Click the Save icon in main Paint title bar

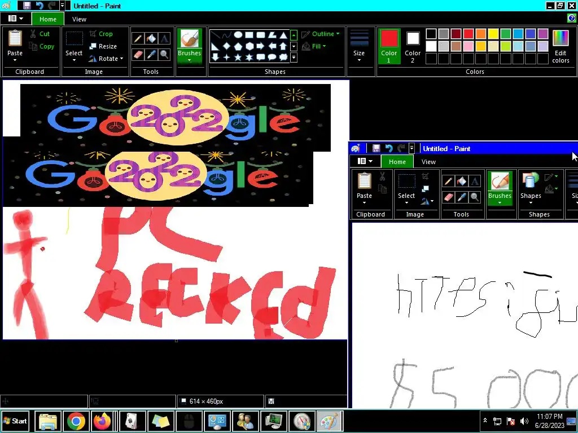coord(27,6)
